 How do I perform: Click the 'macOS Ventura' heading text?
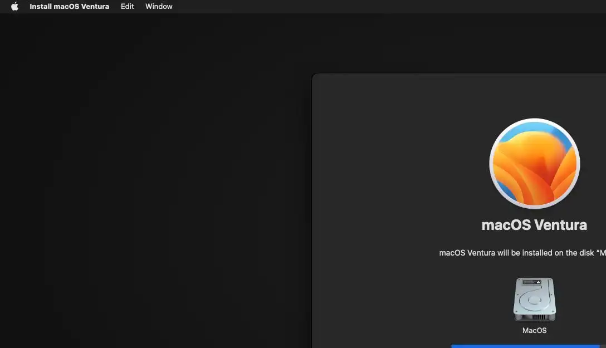click(x=534, y=225)
